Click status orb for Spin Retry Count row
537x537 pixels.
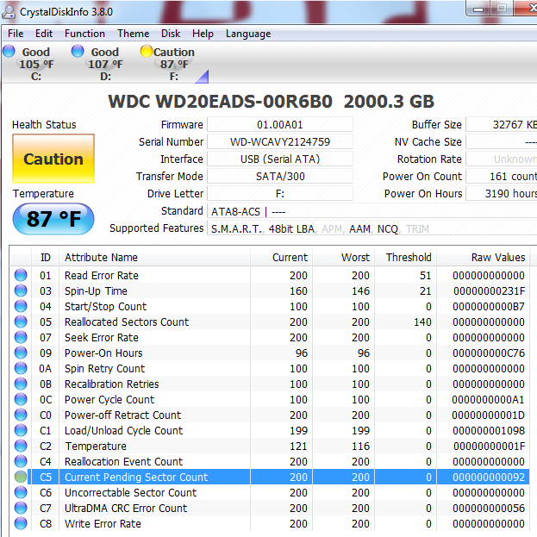pyautogui.click(x=21, y=368)
